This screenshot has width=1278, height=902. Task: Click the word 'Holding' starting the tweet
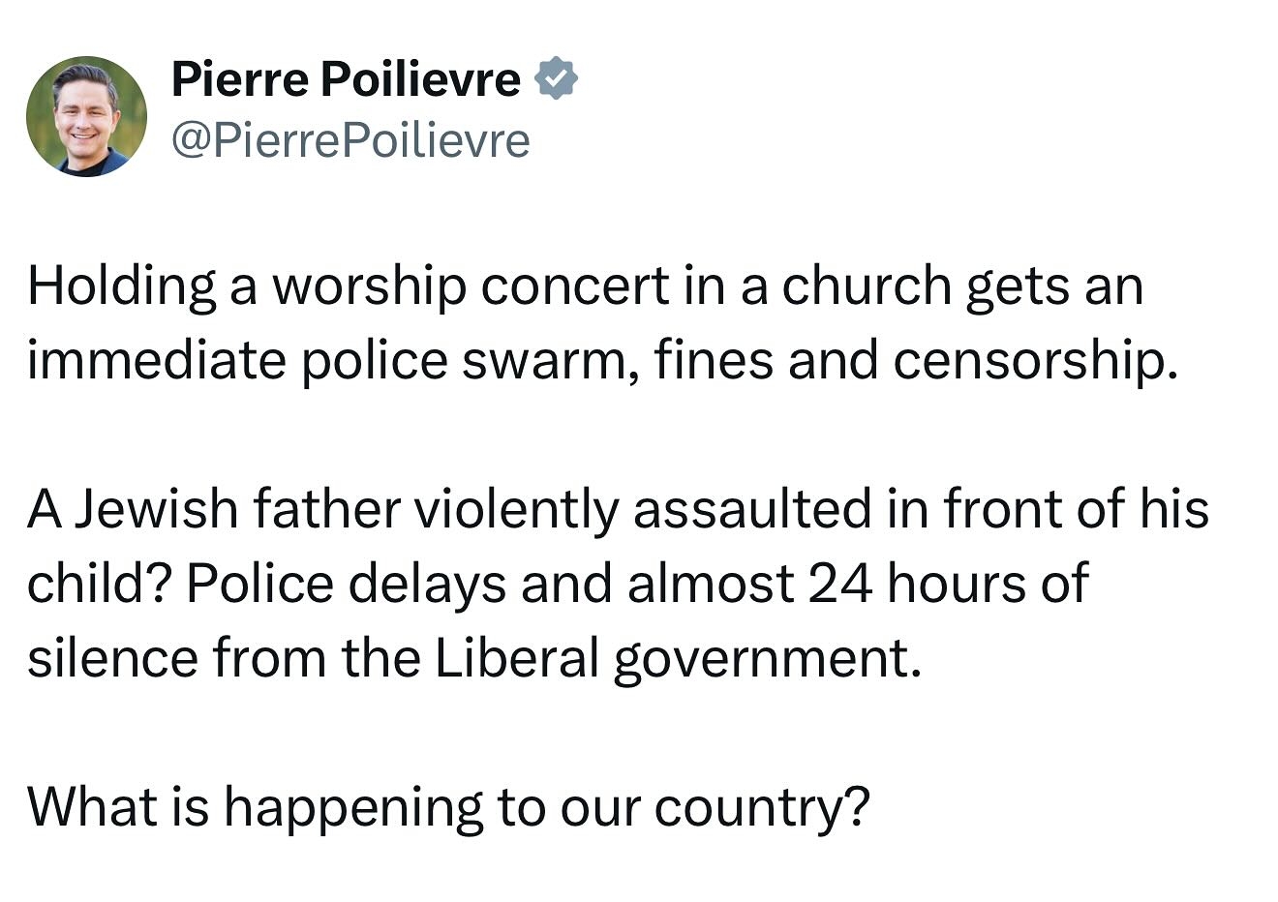122,287
